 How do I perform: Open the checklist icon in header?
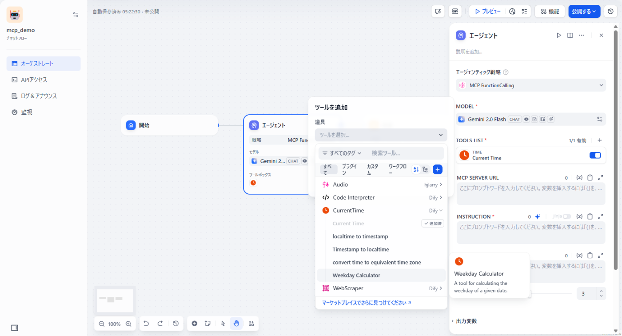[524, 12]
